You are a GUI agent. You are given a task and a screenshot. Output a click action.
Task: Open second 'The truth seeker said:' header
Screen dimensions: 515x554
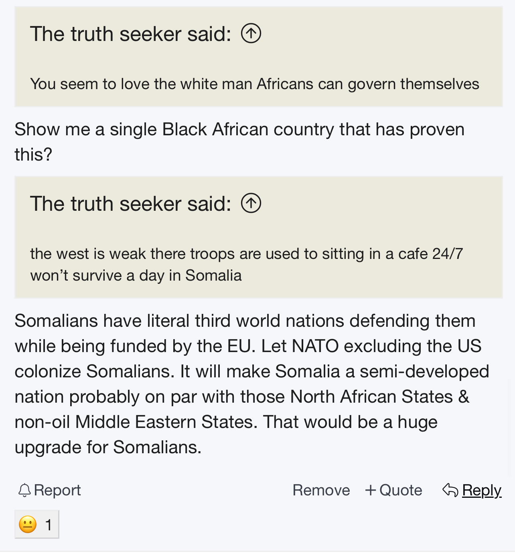point(131,204)
